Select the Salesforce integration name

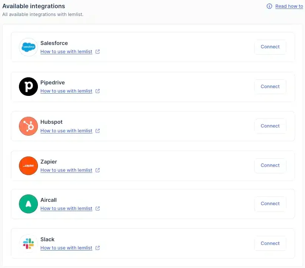pyautogui.click(x=54, y=43)
